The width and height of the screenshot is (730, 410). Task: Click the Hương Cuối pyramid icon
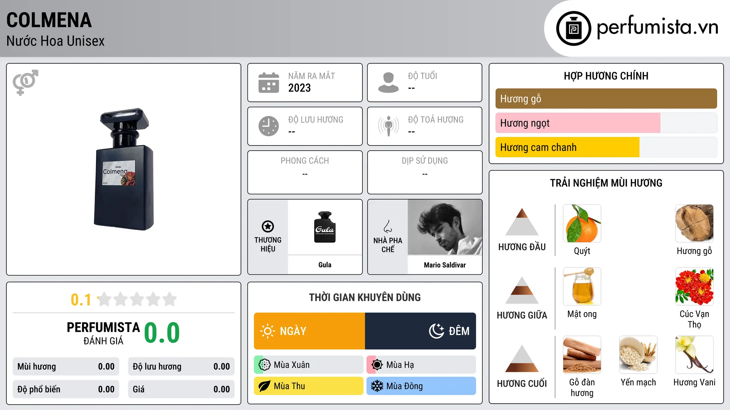[522, 358]
